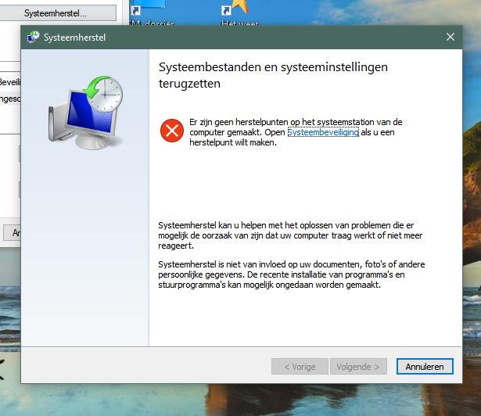Viewport: 481px width, 416px height.
Task: Click the Systeemherstel title bar icon
Action: pos(34,37)
